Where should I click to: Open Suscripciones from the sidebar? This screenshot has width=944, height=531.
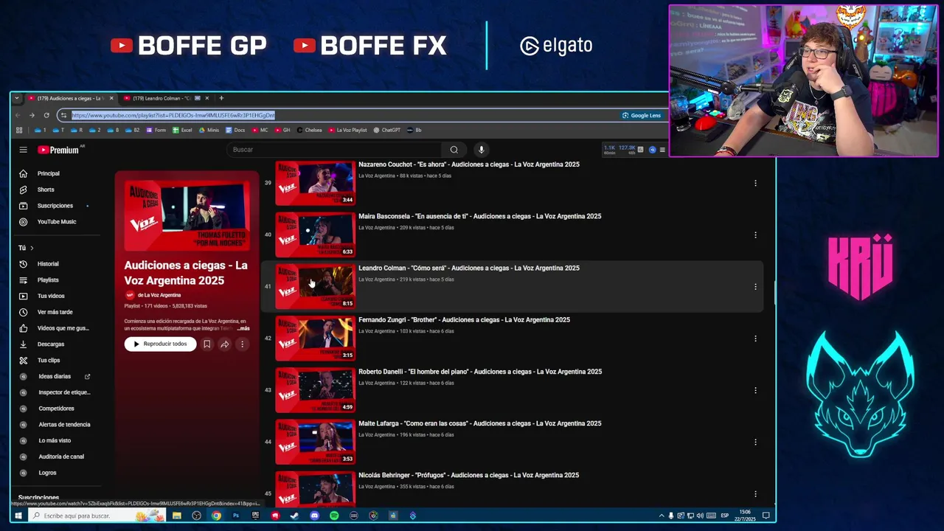click(57, 206)
